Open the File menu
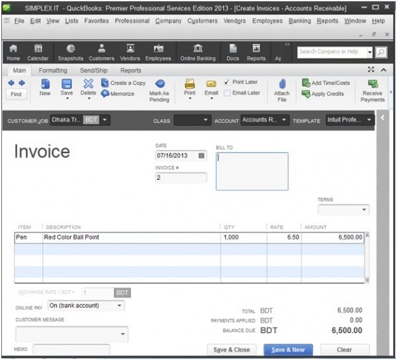 point(19,21)
